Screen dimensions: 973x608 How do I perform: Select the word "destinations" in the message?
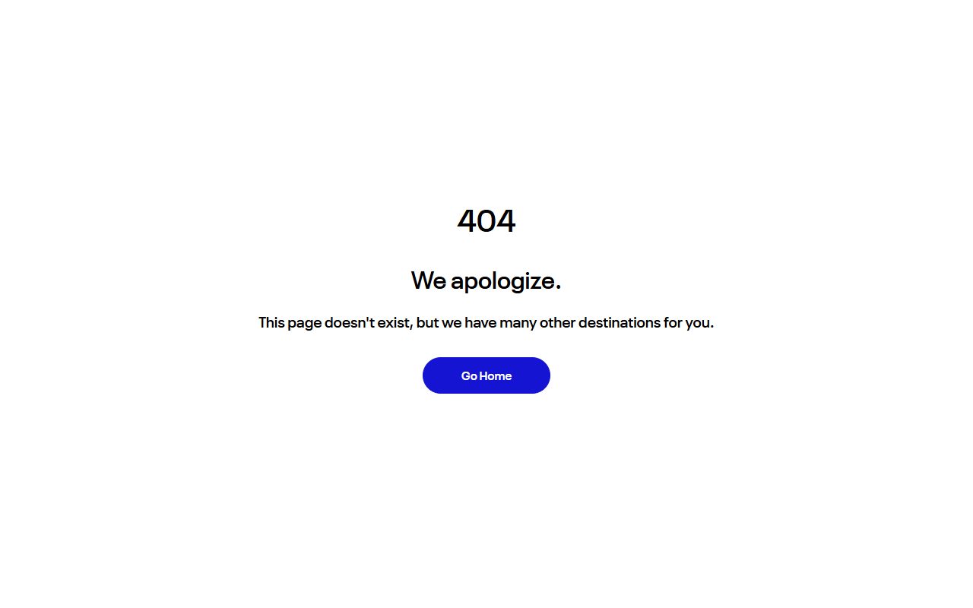click(620, 322)
